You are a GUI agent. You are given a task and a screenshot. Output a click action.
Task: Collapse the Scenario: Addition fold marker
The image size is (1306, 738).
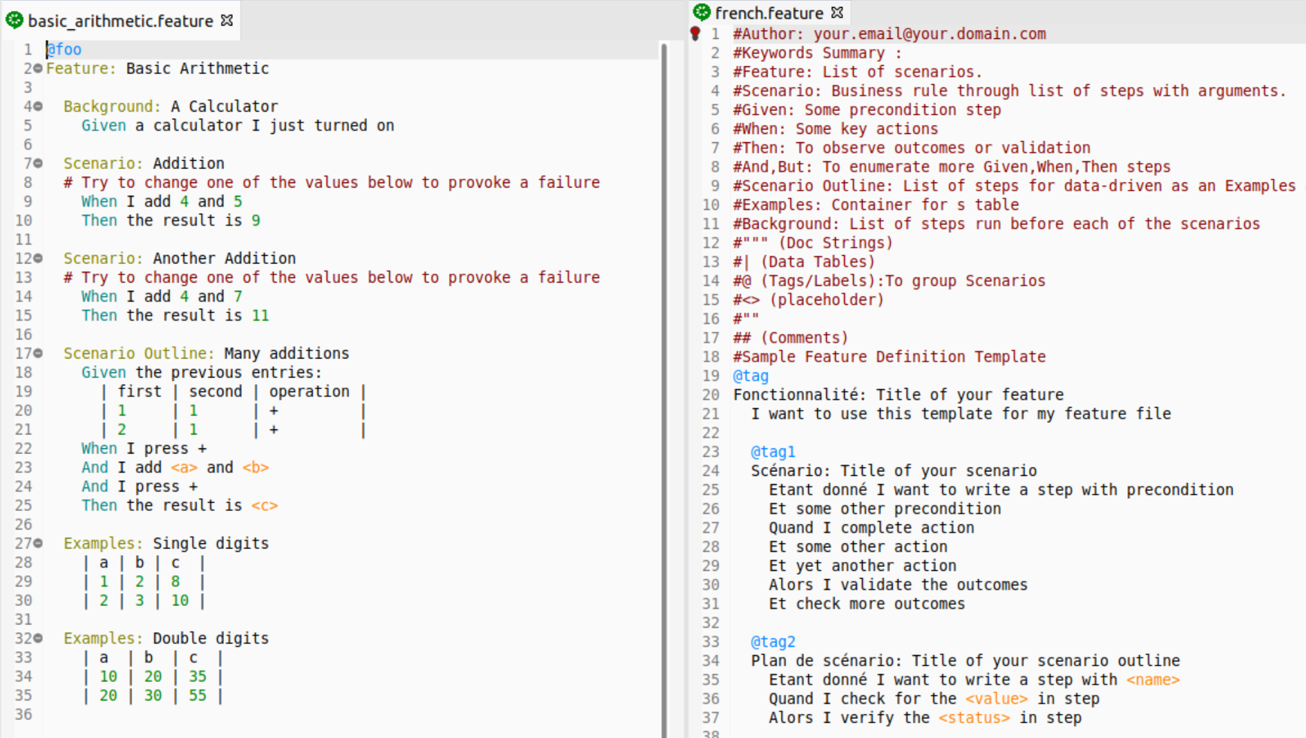pos(37,164)
